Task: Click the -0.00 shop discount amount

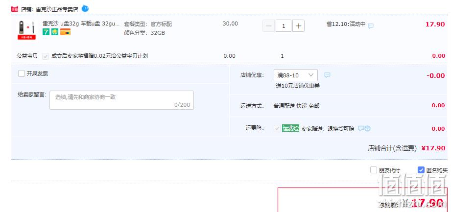Action: [435, 76]
